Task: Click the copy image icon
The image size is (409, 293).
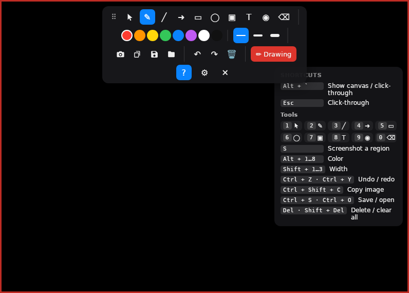Action: (137, 54)
